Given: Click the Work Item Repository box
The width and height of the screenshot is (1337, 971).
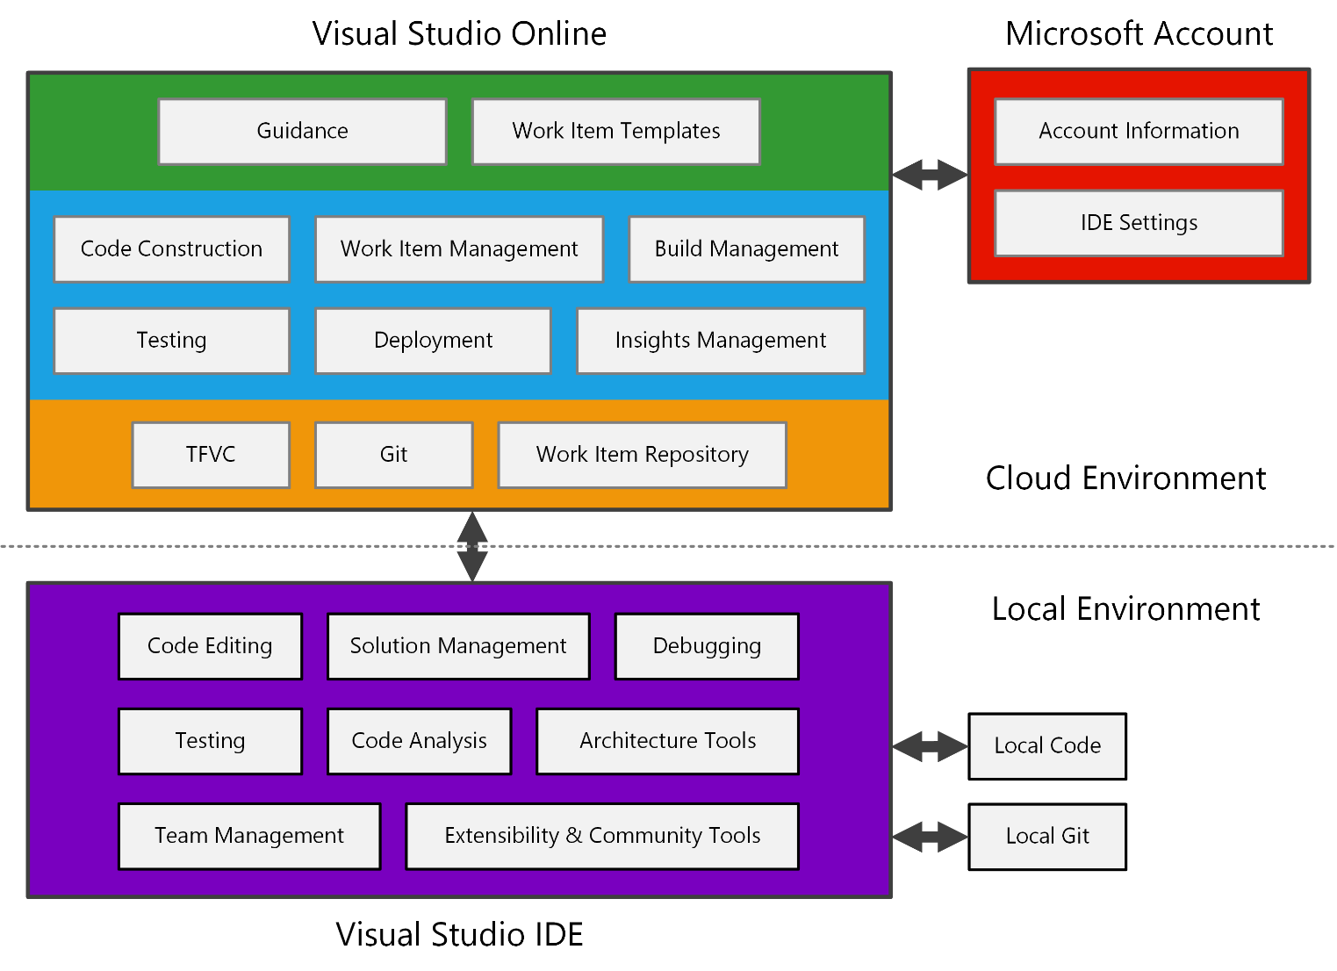Looking at the screenshot, I should tap(642, 455).
